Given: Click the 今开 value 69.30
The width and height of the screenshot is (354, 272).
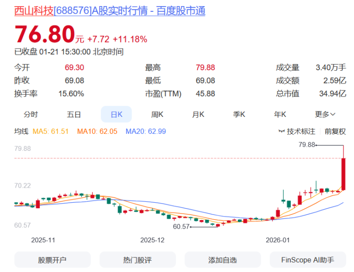Looking at the screenshot, I should 74,67.
